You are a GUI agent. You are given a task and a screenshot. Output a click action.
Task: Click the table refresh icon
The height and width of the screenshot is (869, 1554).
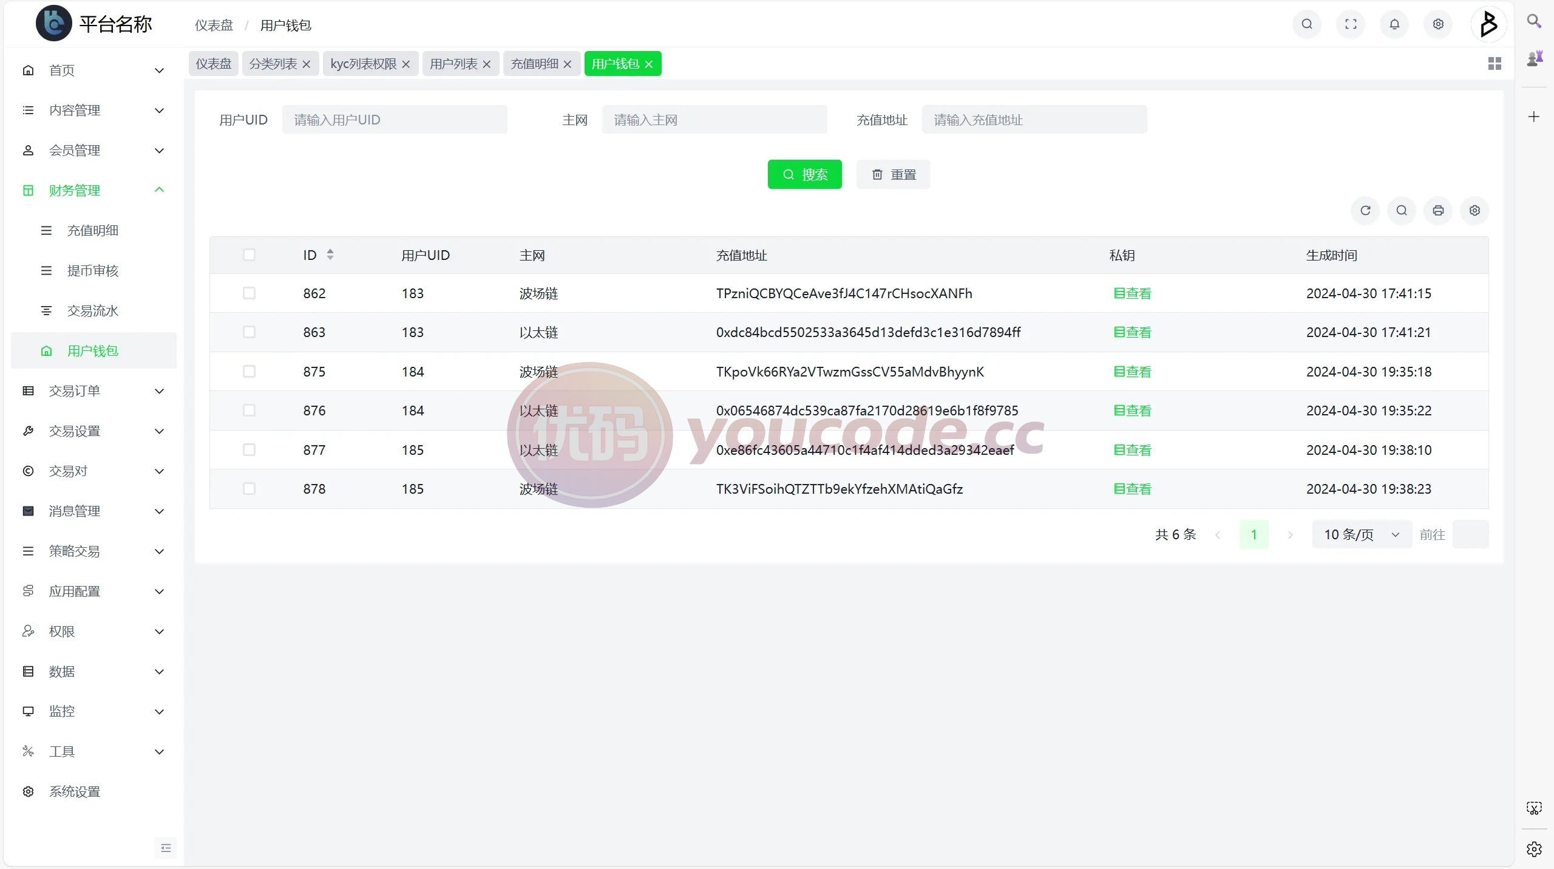[1365, 211]
